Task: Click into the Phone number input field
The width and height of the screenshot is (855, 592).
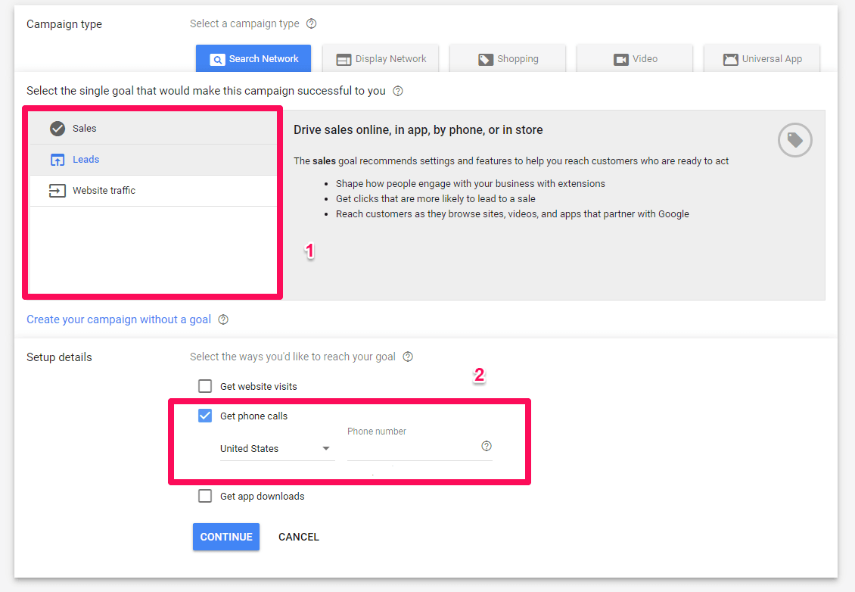Action: 409,449
